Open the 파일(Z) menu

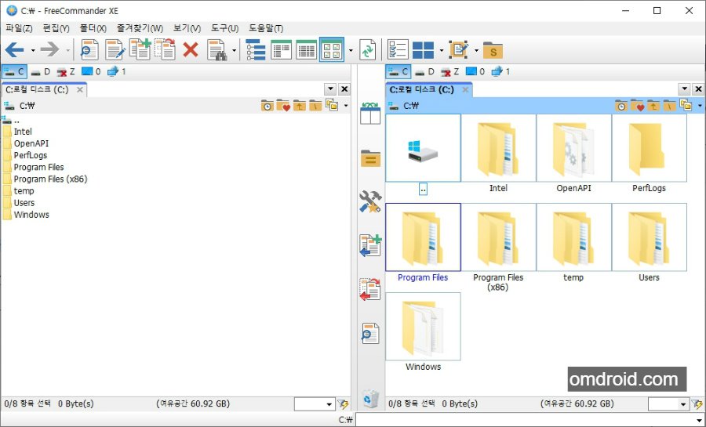point(19,28)
